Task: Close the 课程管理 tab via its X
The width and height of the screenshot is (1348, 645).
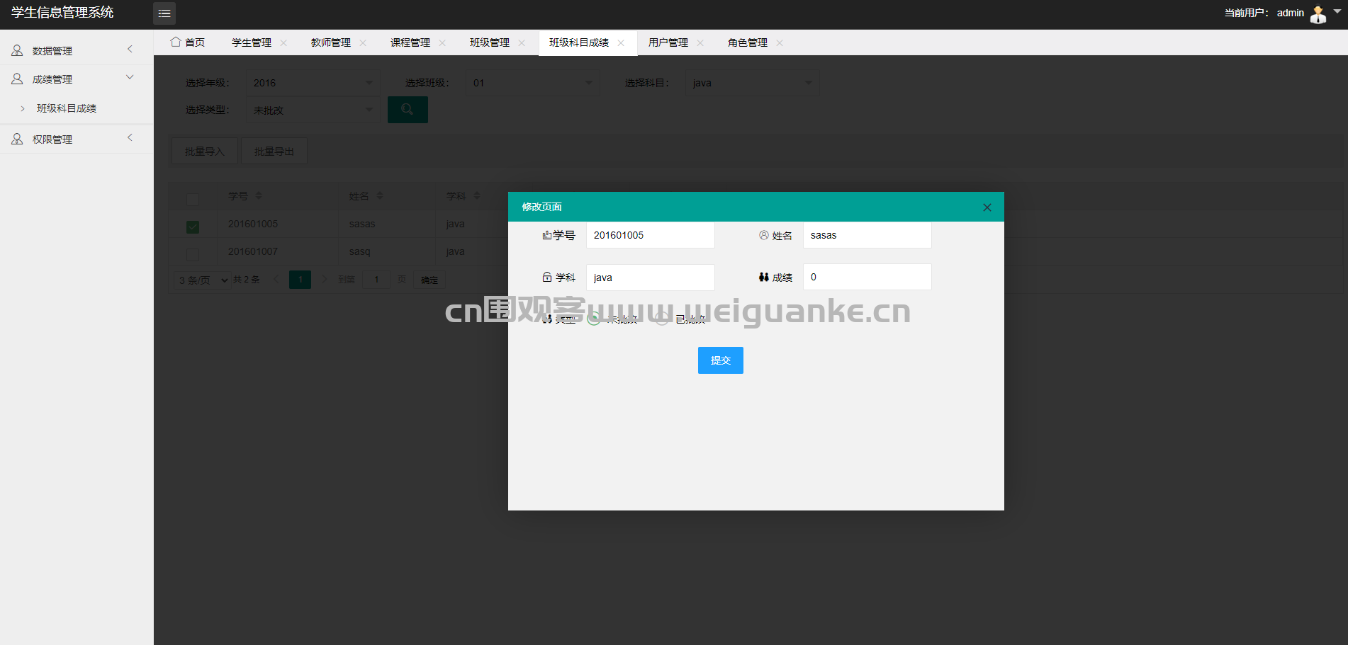Action: coord(442,43)
